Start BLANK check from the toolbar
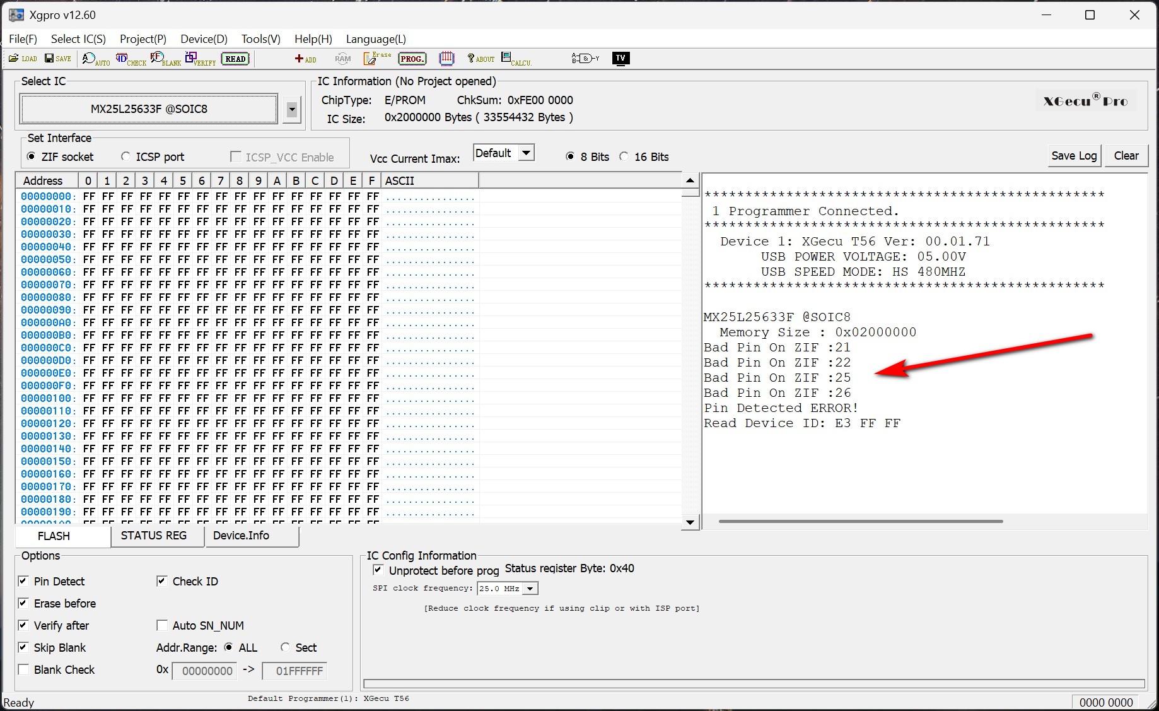Image resolution: width=1159 pixels, height=711 pixels. click(x=165, y=59)
